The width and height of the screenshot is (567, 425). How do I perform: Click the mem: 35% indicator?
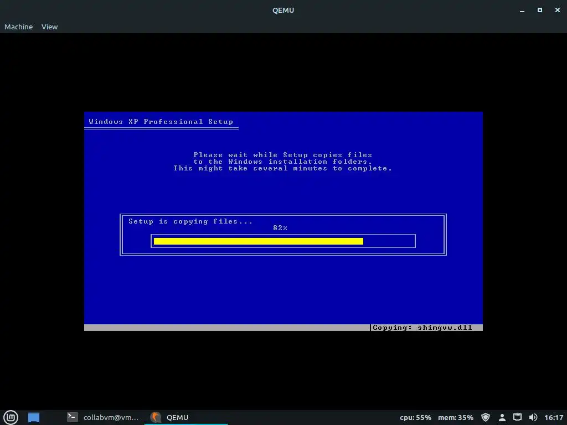pyautogui.click(x=456, y=417)
